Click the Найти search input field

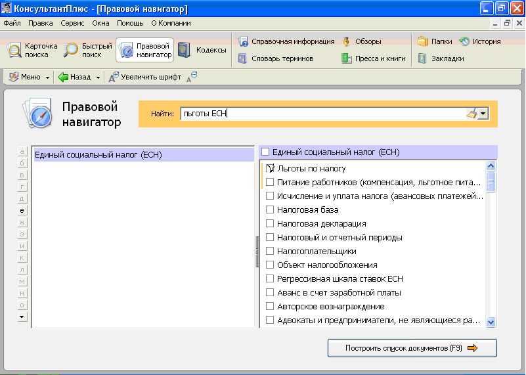click(322, 114)
